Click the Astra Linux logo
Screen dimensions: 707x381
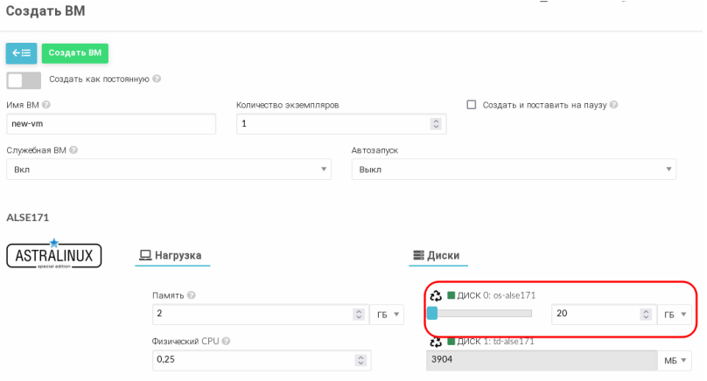(x=54, y=254)
